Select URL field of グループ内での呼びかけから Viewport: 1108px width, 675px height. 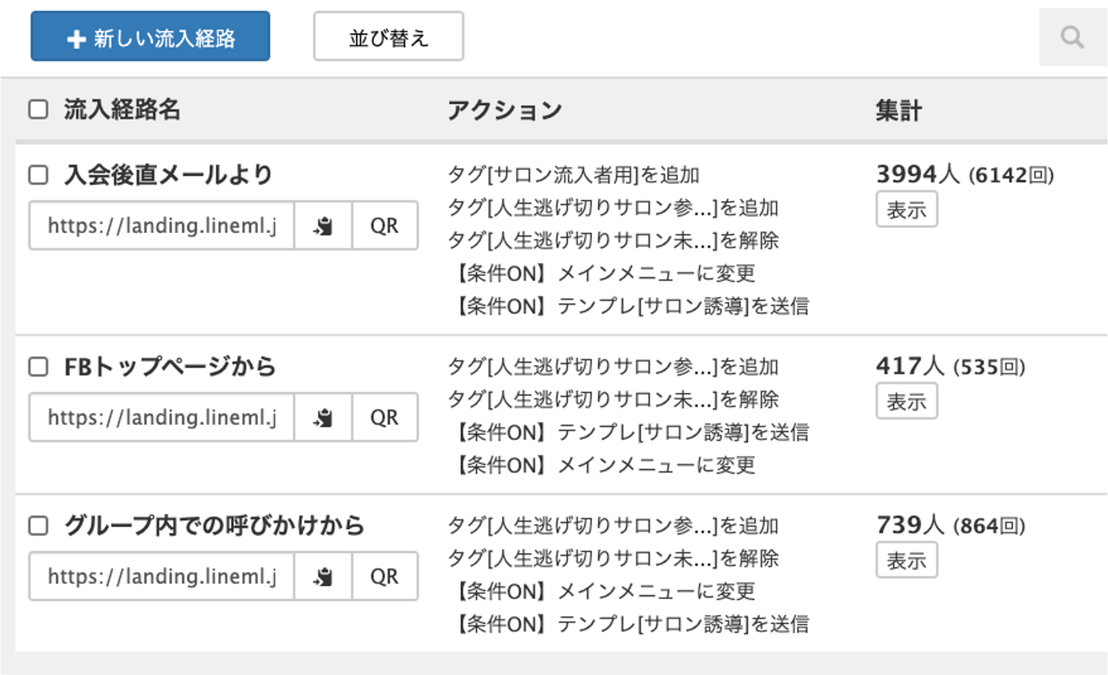(162, 576)
